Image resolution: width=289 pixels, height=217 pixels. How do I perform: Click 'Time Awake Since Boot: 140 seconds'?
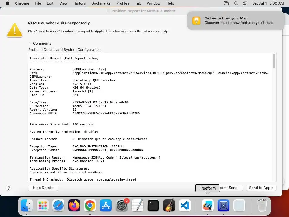tap(61, 125)
